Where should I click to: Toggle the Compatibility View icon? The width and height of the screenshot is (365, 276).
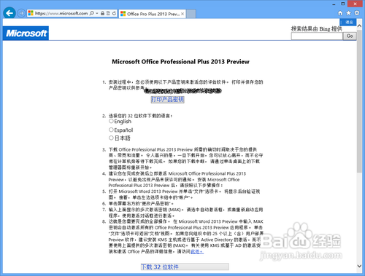click(108, 13)
